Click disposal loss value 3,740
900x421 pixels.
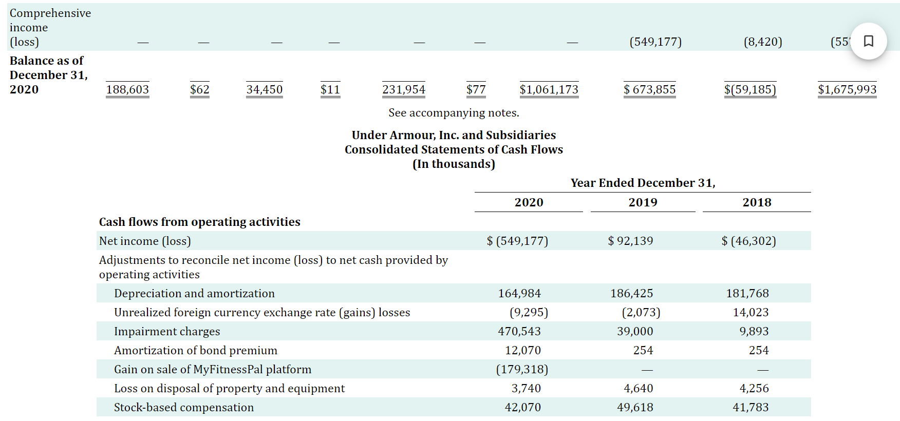pyautogui.click(x=526, y=388)
